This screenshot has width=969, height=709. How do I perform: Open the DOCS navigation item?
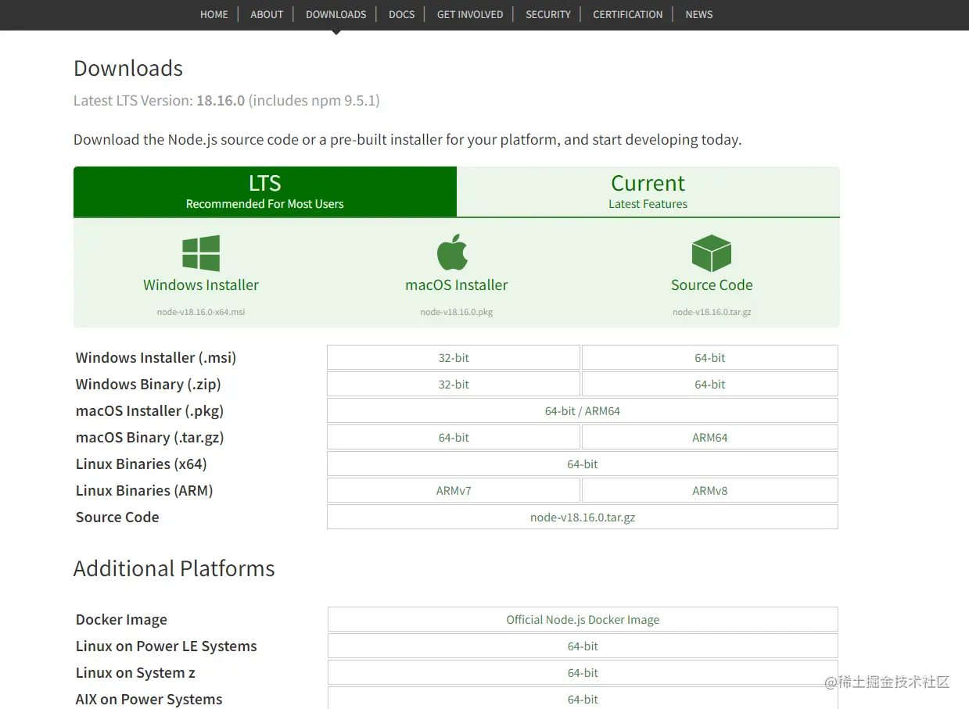[402, 14]
